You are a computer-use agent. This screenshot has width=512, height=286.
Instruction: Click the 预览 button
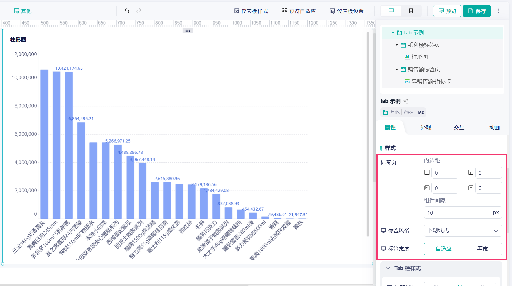click(447, 11)
